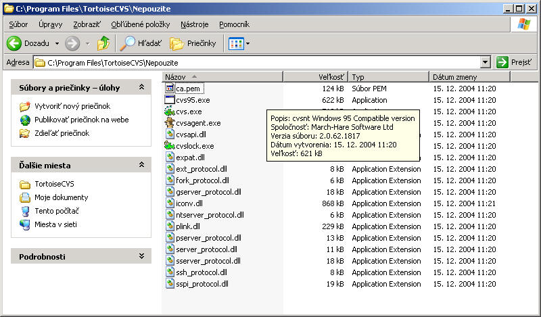
Task: Open the Hľadať search tool
Action: (x=141, y=43)
